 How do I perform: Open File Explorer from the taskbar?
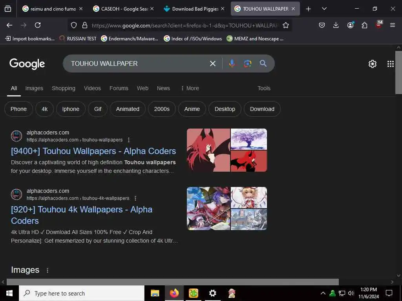155,293
